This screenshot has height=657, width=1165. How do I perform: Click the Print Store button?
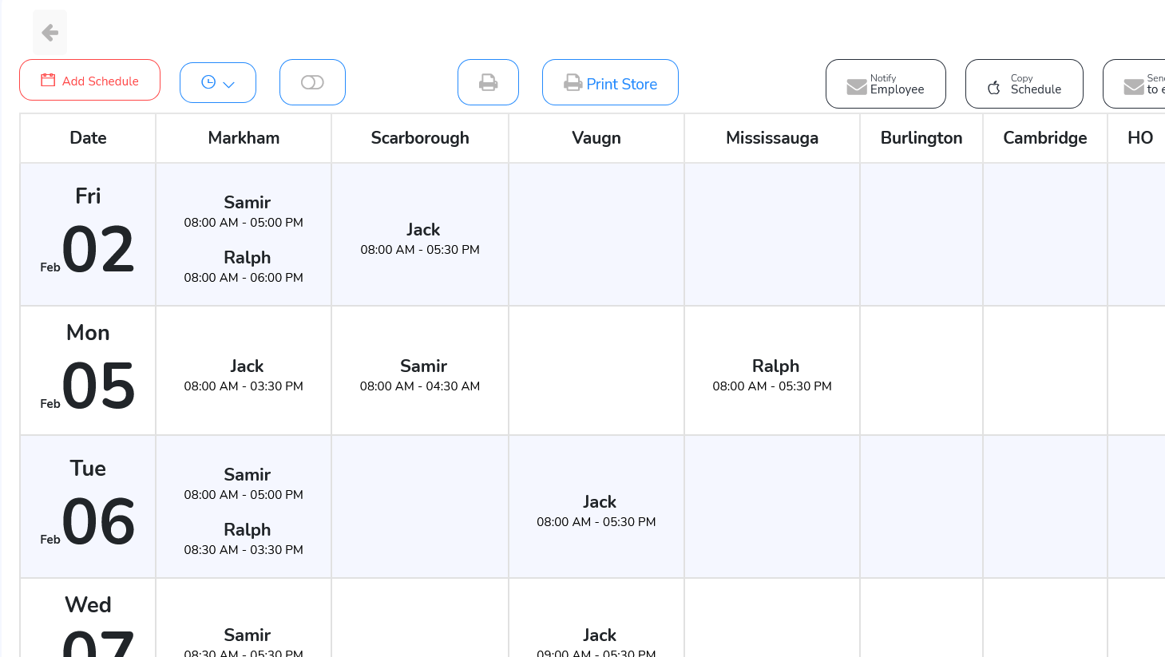coord(610,83)
